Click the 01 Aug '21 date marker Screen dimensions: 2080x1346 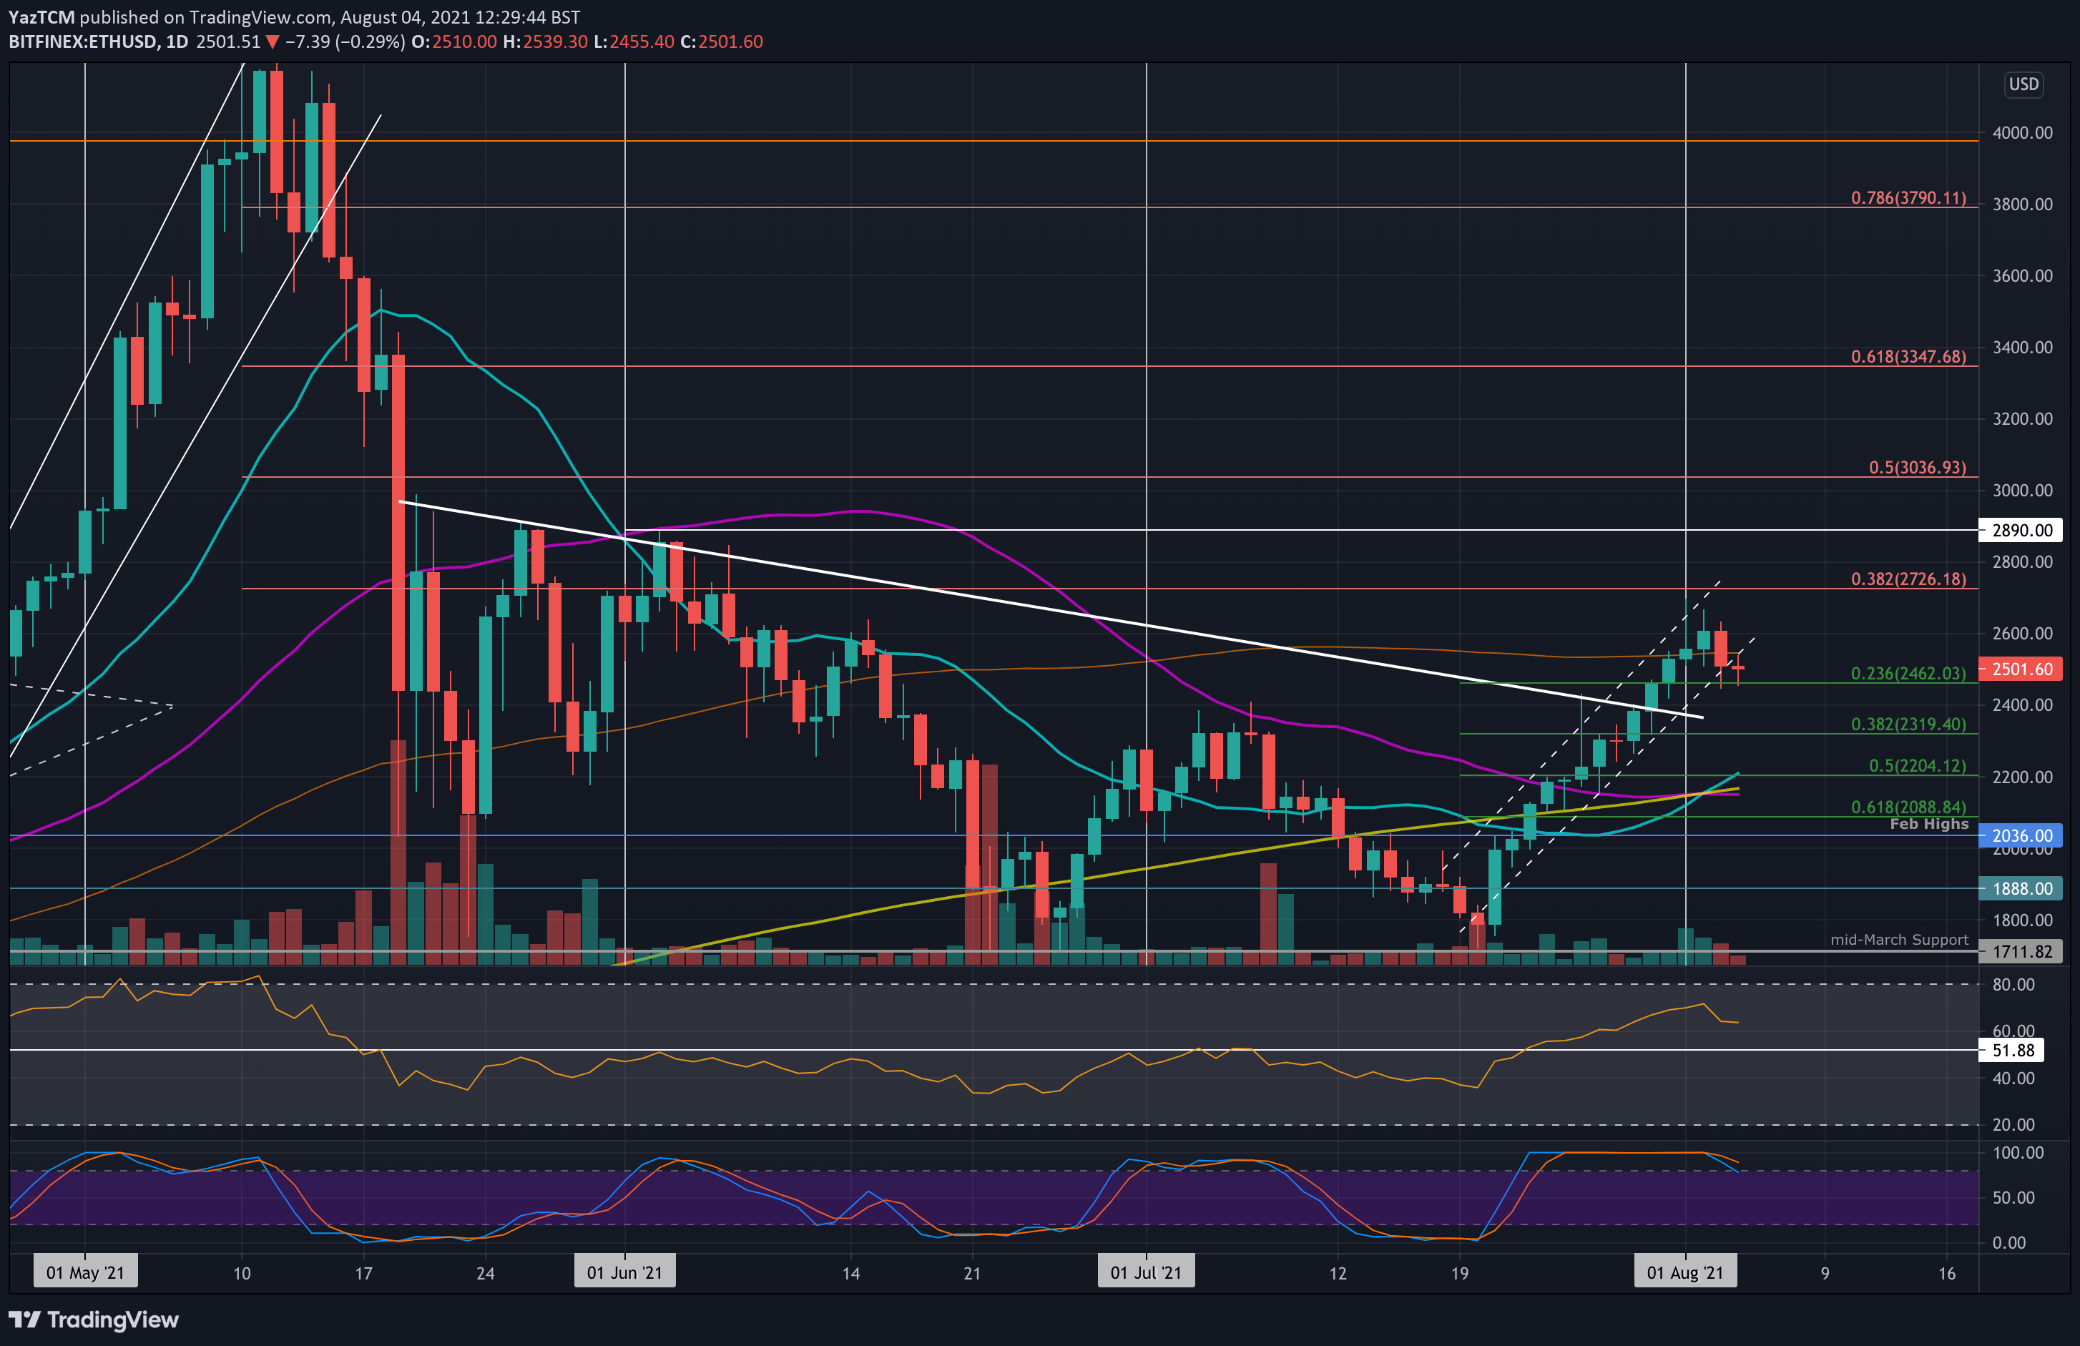pyautogui.click(x=1685, y=1272)
